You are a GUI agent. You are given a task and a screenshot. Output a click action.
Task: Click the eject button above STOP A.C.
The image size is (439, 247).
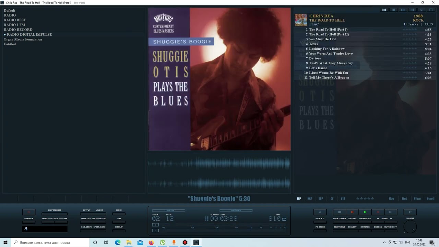tap(320, 212)
